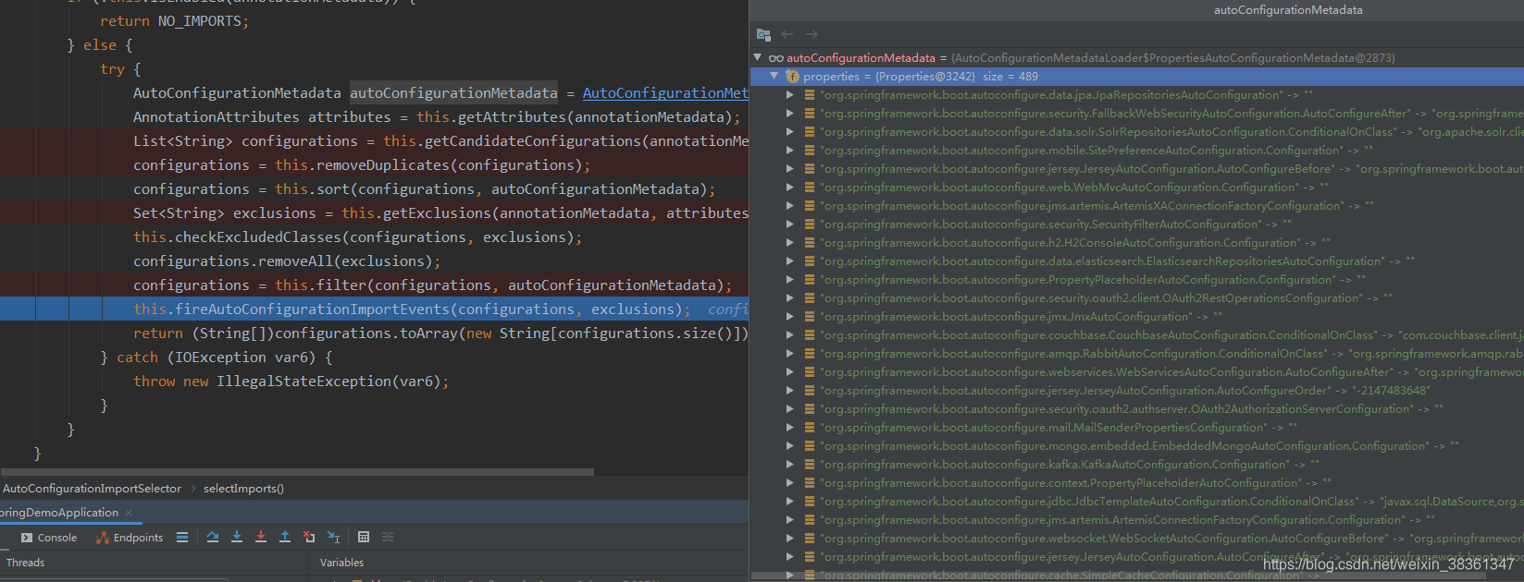Select the ElasticsearchRepositoriesAutoConfiguration row
This screenshot has width=1524, height=582.
(1137, 261)
